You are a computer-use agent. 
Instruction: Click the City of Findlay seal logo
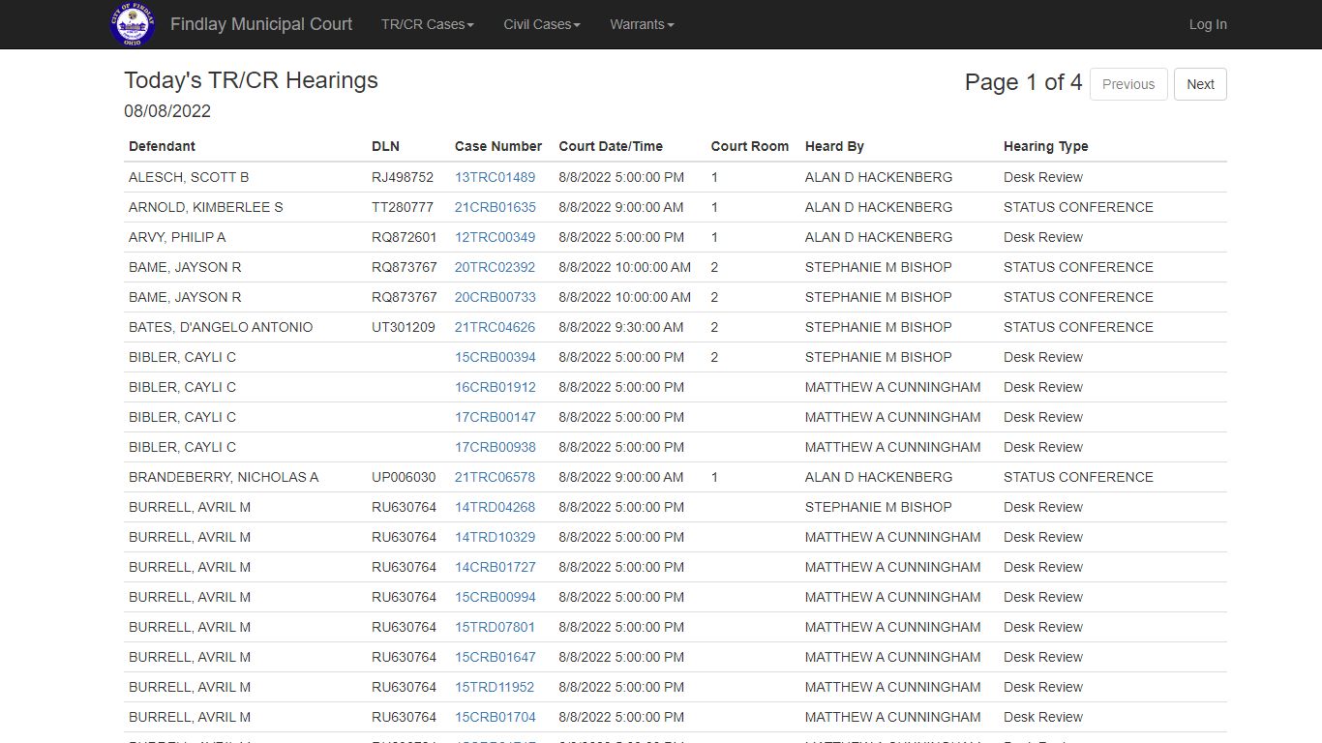133,24
